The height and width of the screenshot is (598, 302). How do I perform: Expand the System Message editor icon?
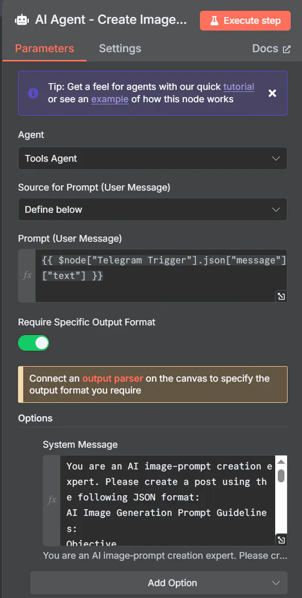coord(281,540)
